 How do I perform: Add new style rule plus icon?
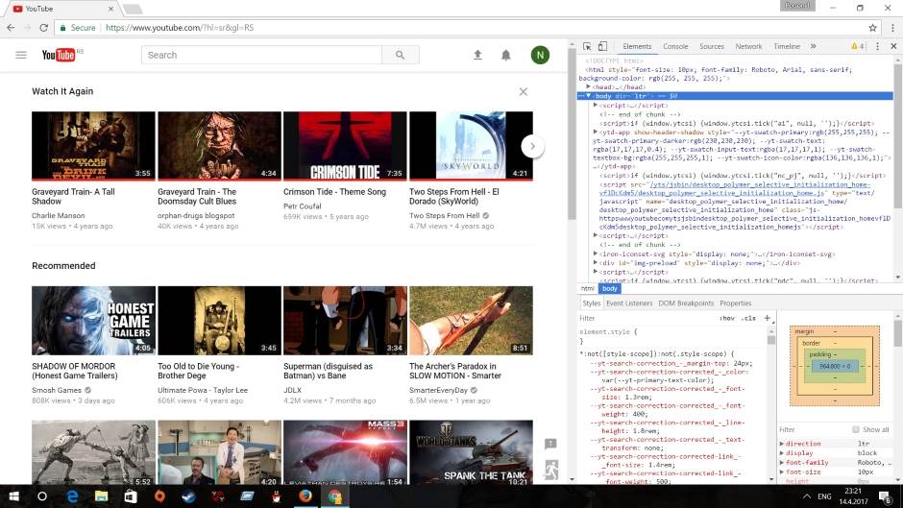click(x=768, y=318)
